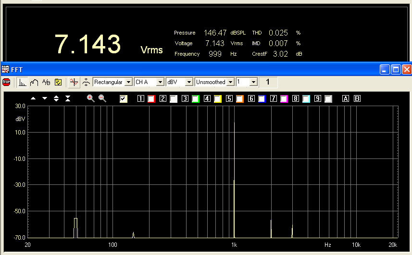Shift graph up with the up arrow
Viewport: 412px width, 255px height.
pos(33,98)
